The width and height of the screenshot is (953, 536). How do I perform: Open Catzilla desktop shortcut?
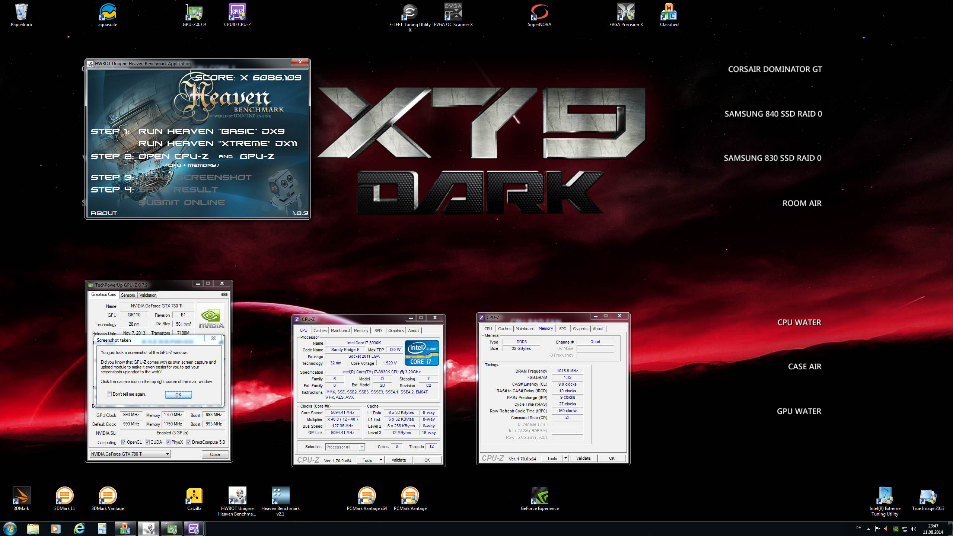194,499
